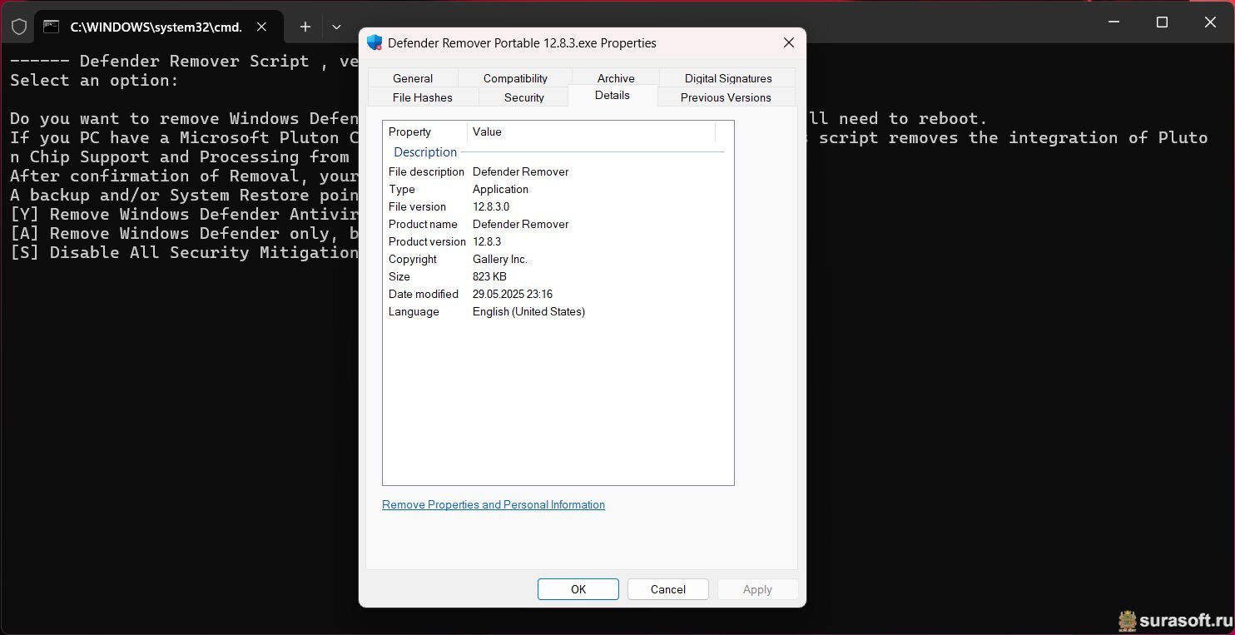Click the 'Select an option:' line in the terminal
This screenshot has height=635, width=1235.
94,81
